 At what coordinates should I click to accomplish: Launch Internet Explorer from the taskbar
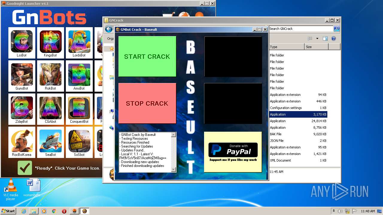[x=24, y=211]
